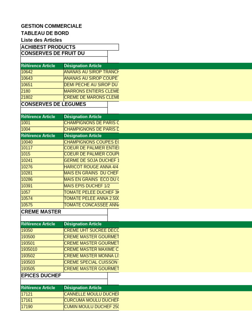Select CREME MASTER MONNA cell
Viewport: 252px width, 336px height.
[91, 256]
